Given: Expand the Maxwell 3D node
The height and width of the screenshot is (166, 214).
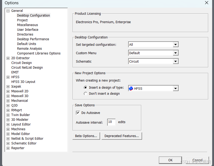Looking at the screenshot, I should (x=8, y=96).
